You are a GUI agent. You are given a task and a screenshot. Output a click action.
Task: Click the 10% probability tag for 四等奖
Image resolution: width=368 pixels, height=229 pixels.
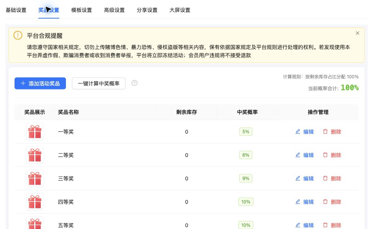click(x=246, y=202)
